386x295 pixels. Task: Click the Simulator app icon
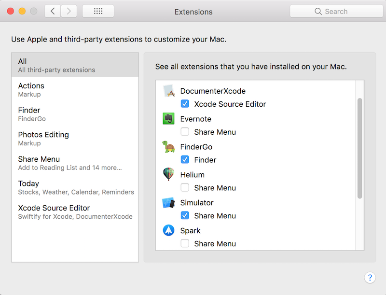point(168,203)
